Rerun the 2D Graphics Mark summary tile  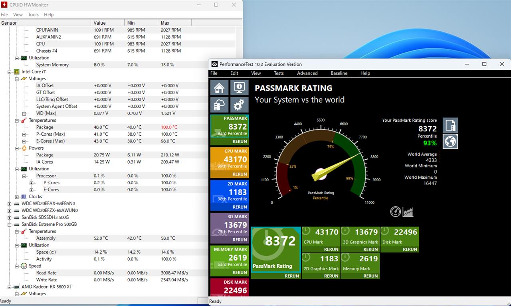coord(331,276)
